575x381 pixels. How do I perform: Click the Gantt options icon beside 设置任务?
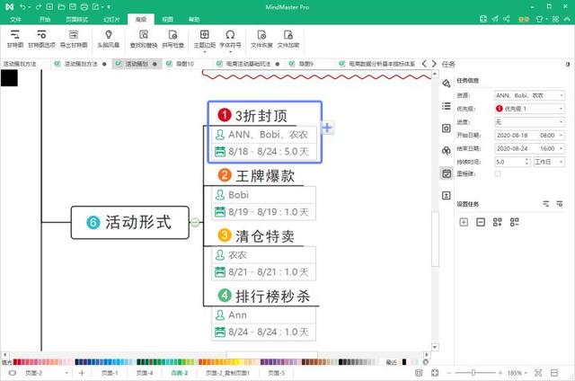559,204
